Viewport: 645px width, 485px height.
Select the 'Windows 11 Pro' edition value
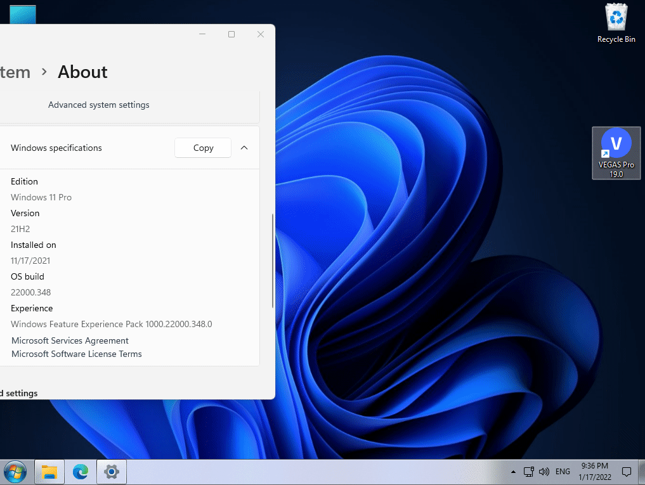(x=41, y=197)
